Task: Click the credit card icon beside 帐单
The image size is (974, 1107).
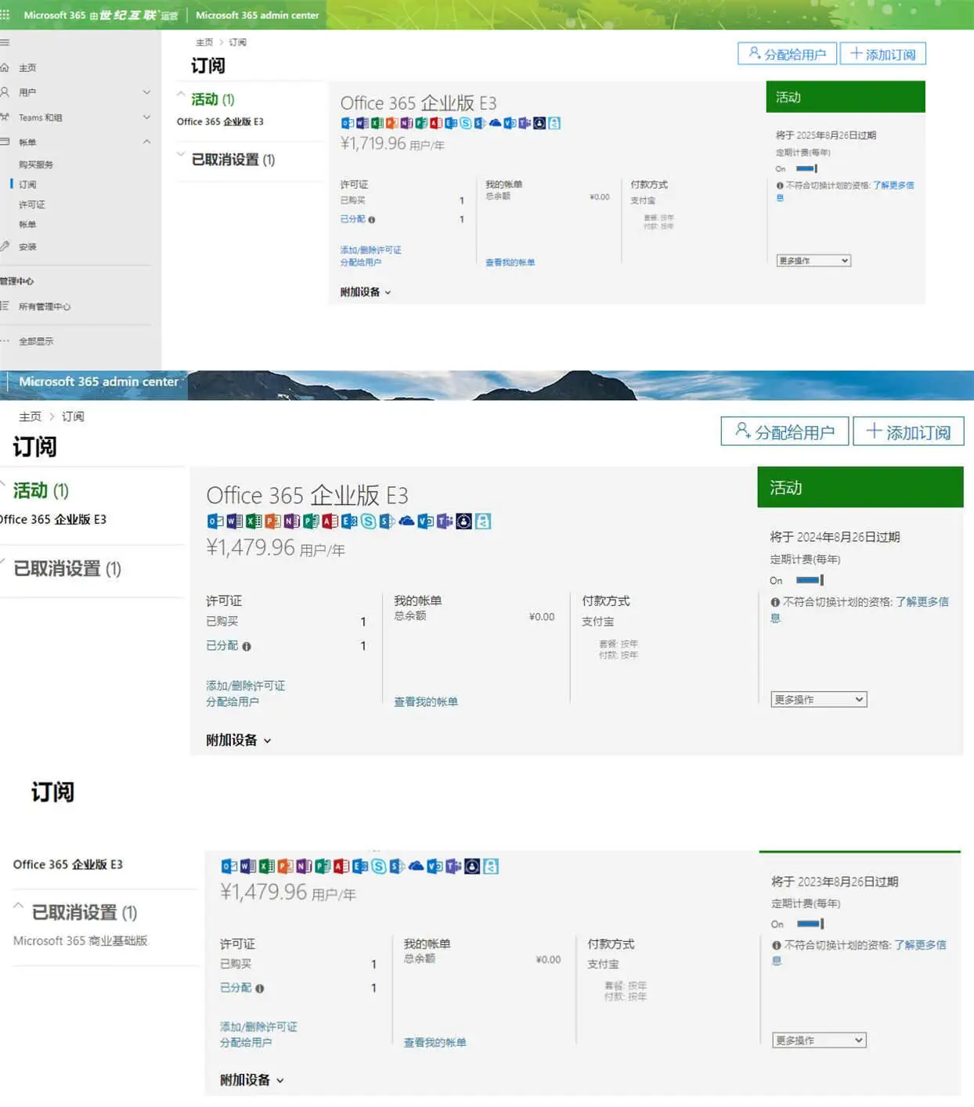Action: (x=5, y=142)
